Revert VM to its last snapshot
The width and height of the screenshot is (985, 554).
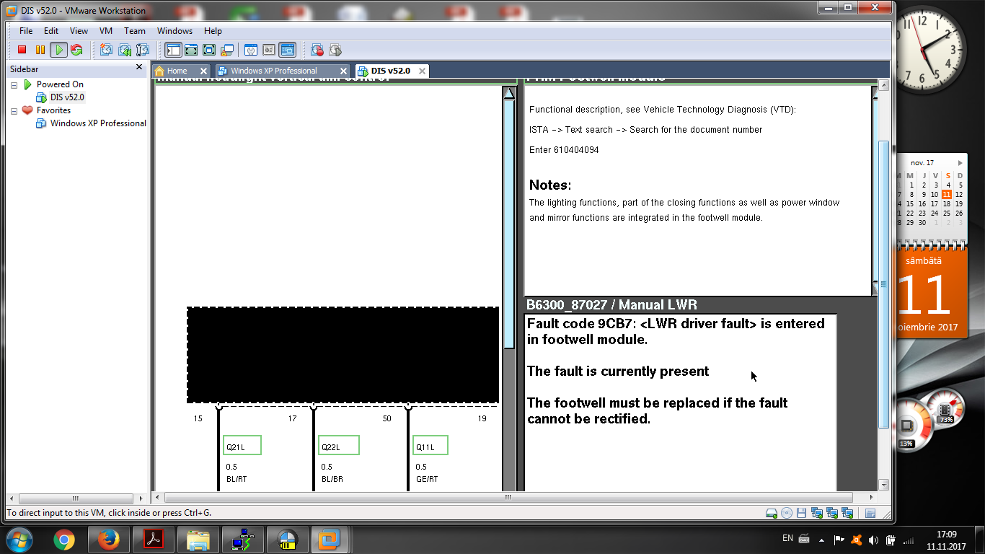click(125, 50)
